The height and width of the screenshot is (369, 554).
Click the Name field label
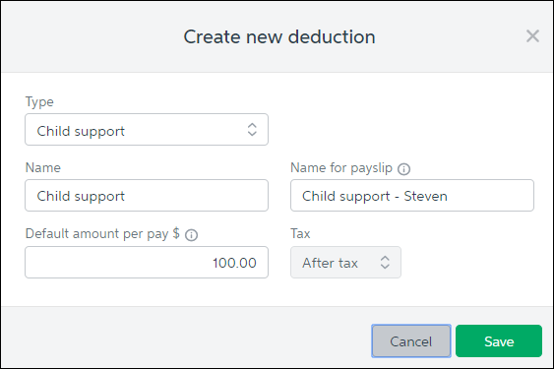tap(42, 167)
